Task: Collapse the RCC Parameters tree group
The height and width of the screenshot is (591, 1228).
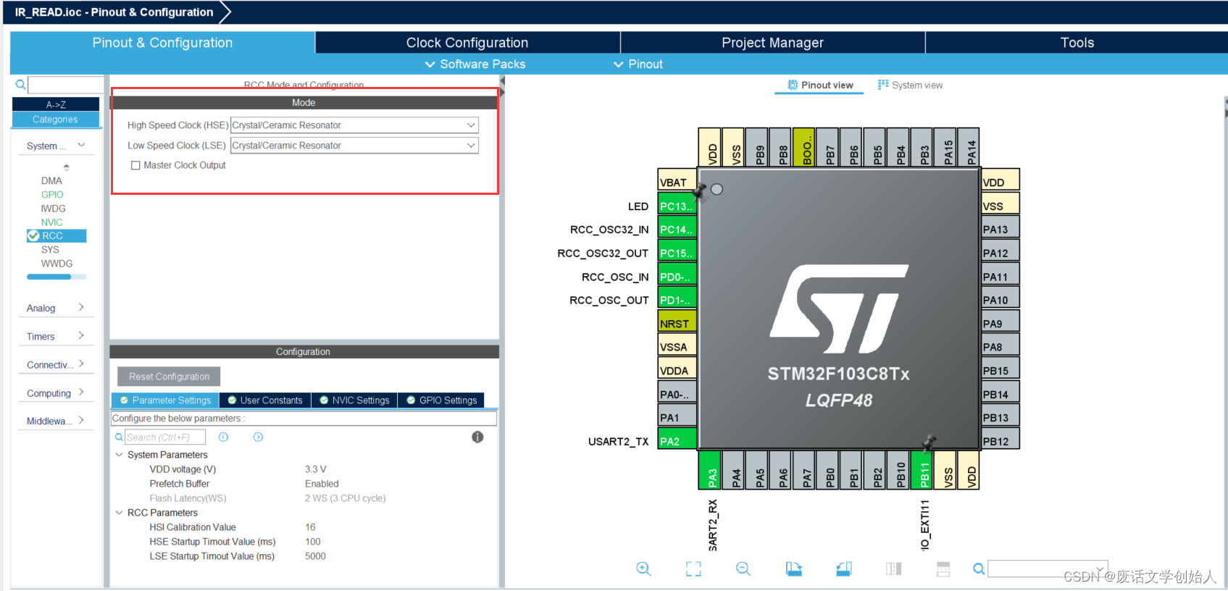Action: (120, 513)
